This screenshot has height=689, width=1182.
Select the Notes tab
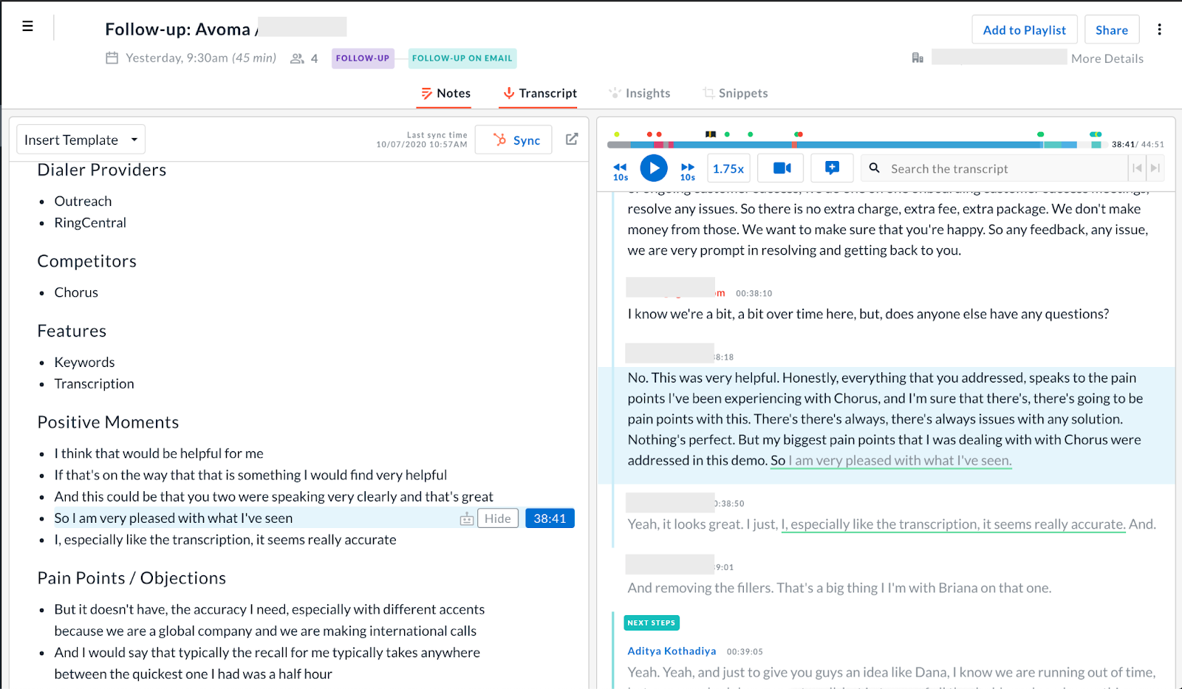[x=445, y=93]
